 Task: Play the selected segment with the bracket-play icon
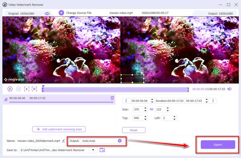pyautogui.click(x=27, y=89)
